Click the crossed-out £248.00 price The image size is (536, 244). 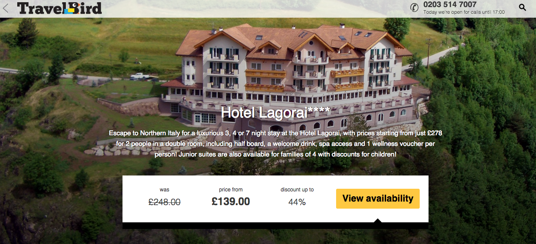pos(165,202)
